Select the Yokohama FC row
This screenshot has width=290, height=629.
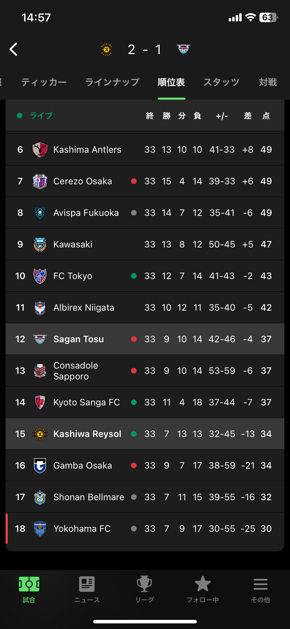point(145,529)
